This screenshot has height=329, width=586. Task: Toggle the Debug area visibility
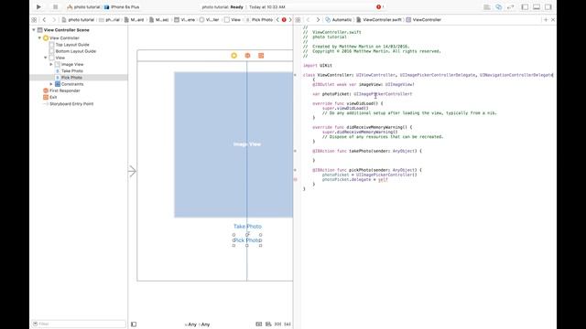(537, 7)
